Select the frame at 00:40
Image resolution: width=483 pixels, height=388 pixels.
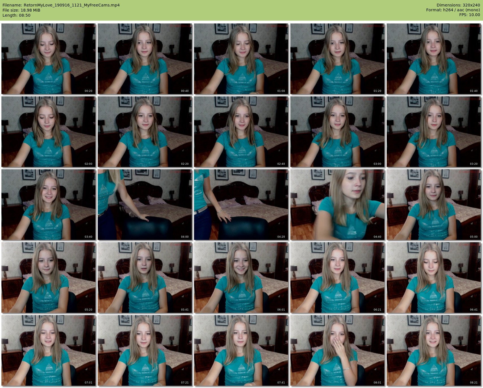[145, 59]
